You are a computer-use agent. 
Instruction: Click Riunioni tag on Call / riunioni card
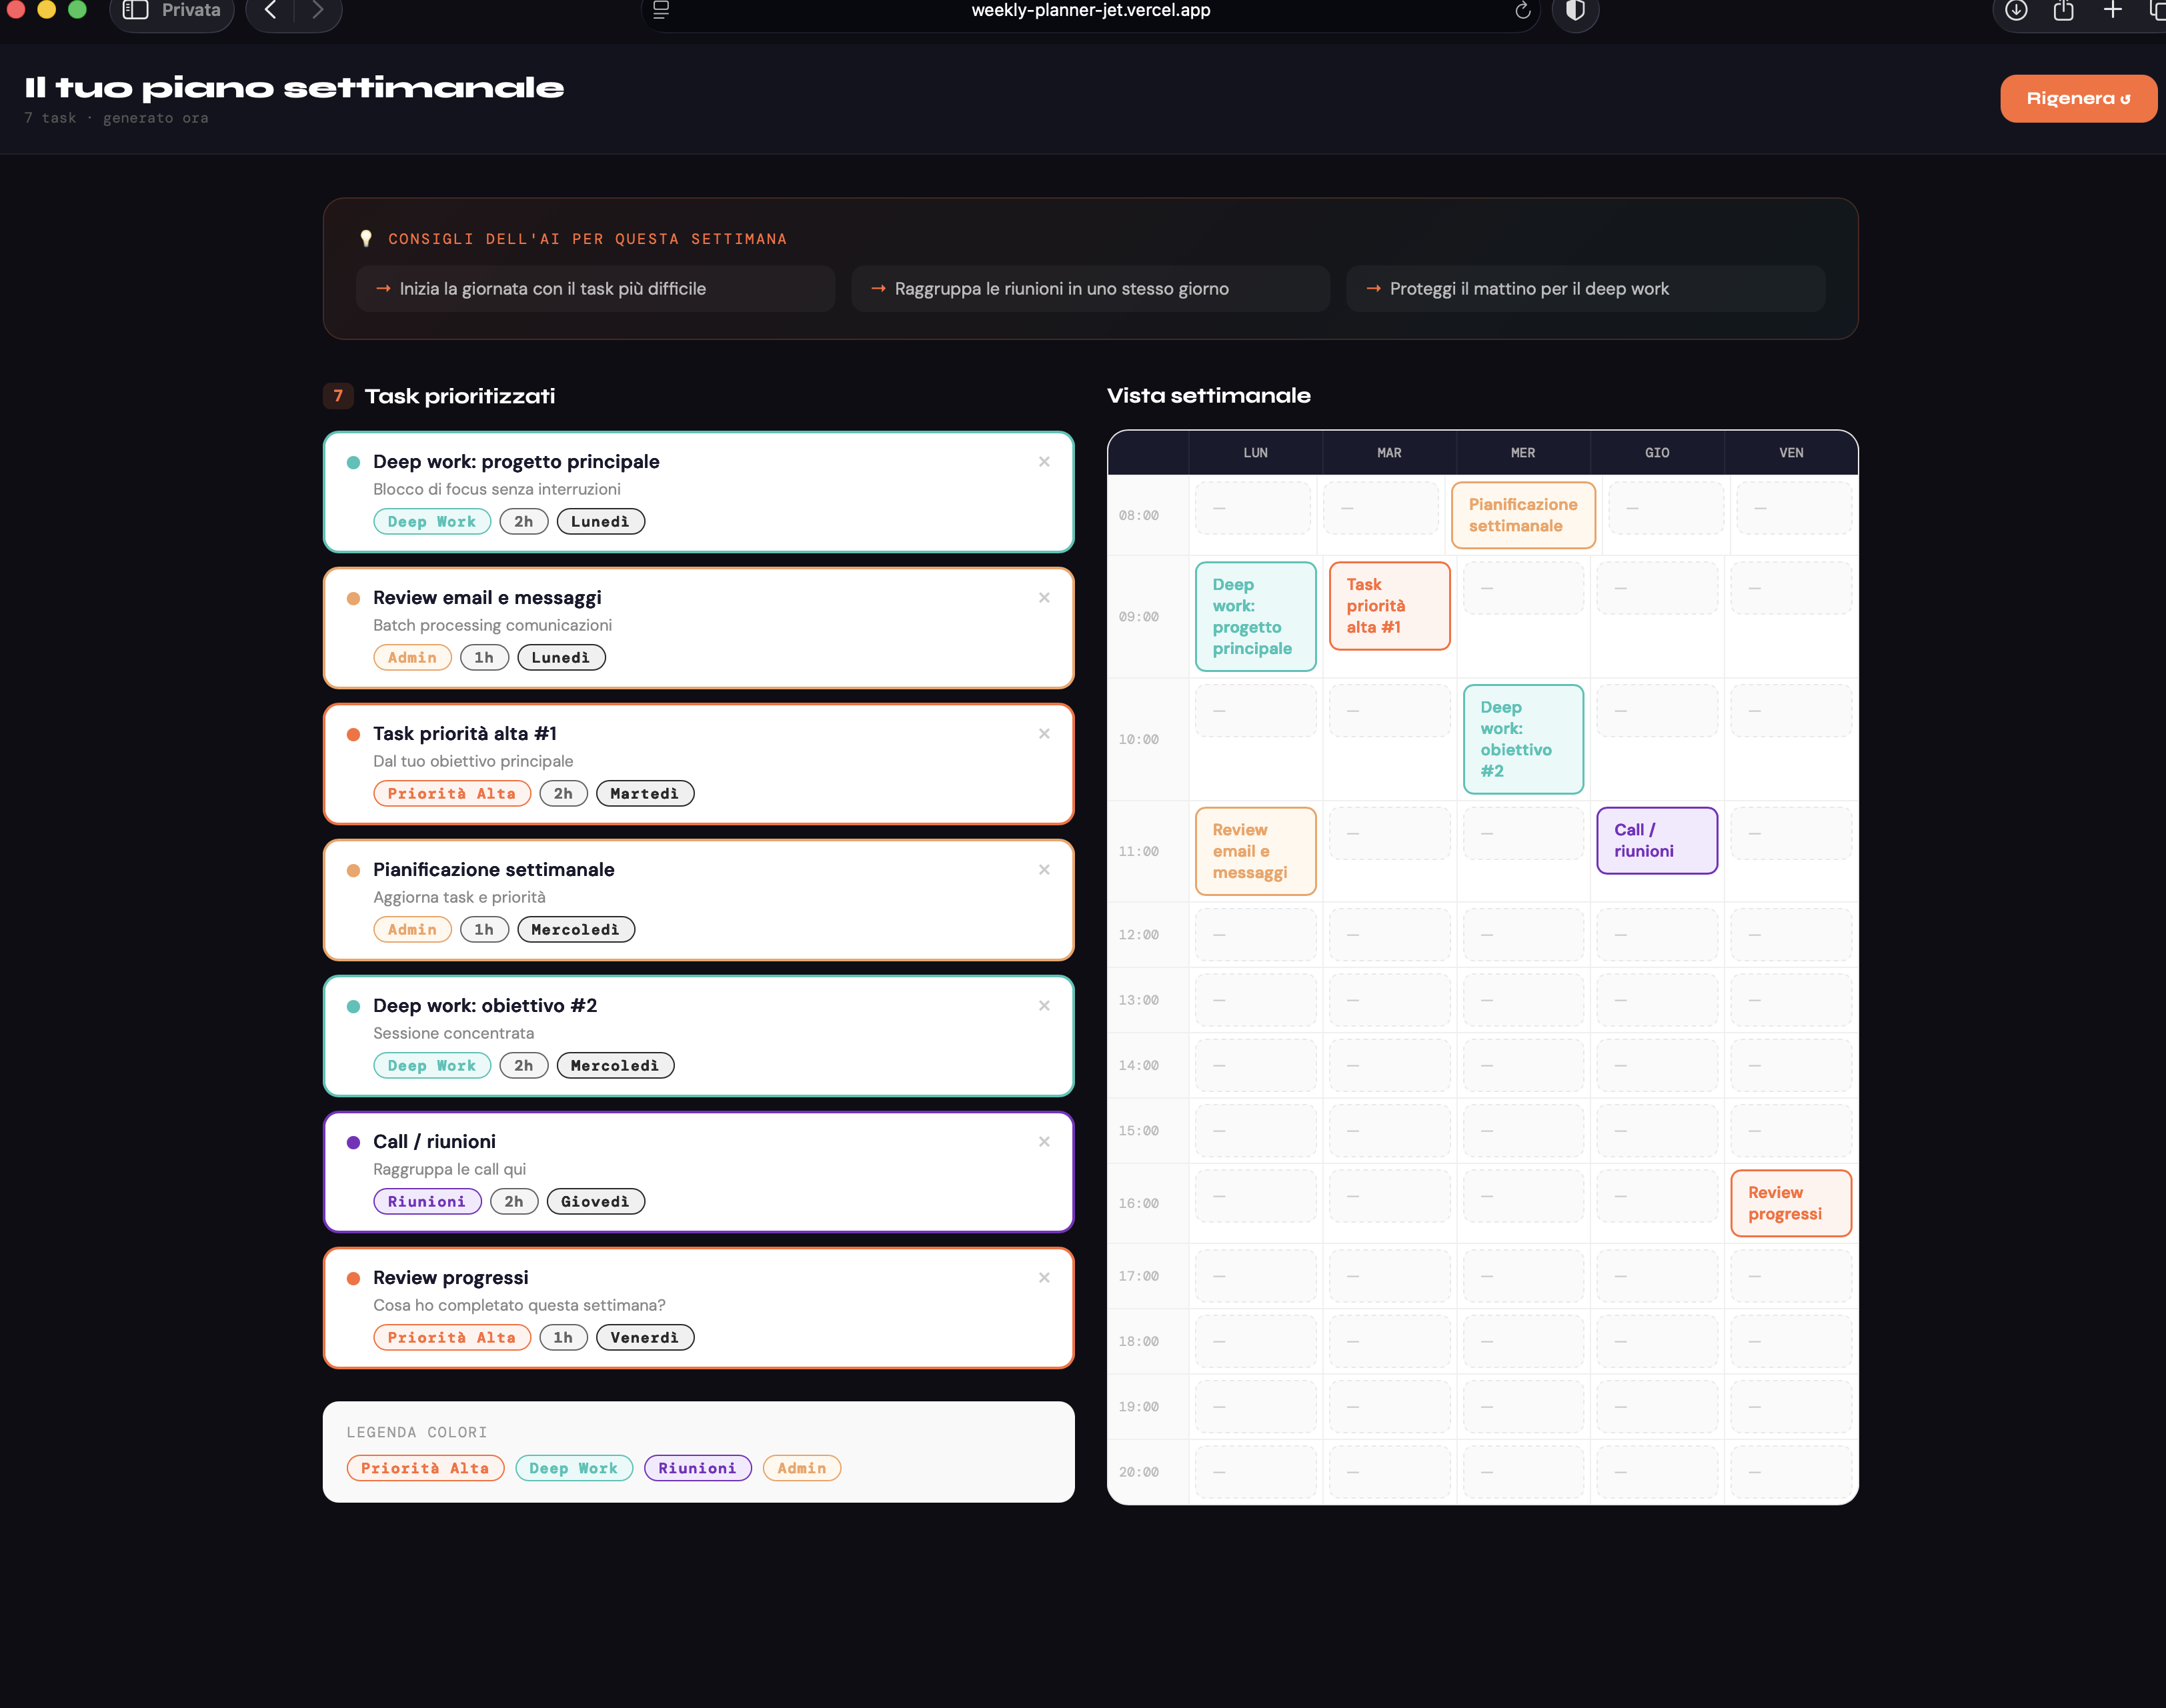427,1202
